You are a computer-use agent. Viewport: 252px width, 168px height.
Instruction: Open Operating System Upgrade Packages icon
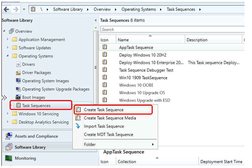(x=18, y=89)
